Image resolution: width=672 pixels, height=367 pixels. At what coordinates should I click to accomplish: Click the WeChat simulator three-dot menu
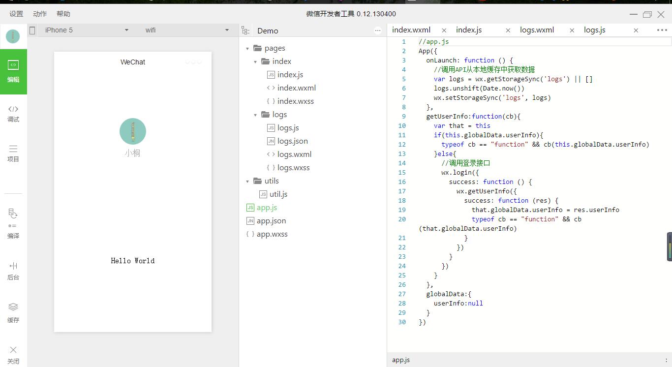coord(193,62)
